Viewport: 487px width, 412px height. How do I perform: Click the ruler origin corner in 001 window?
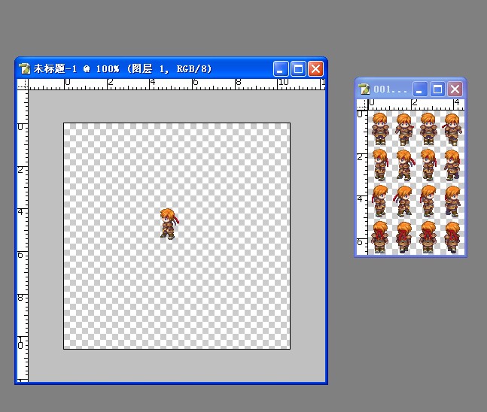pyautogui.click(x=362, y=105)
